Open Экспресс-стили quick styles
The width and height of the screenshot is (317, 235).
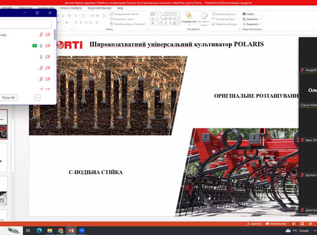(204, 19)
